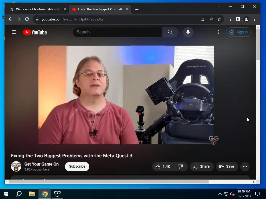This screenshot has width=266, height=199.
Task: Sign in to YouTube
Action: tap(239, 32)
